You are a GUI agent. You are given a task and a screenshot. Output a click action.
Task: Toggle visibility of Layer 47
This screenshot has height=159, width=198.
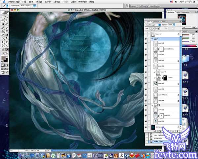pos(146,55)
